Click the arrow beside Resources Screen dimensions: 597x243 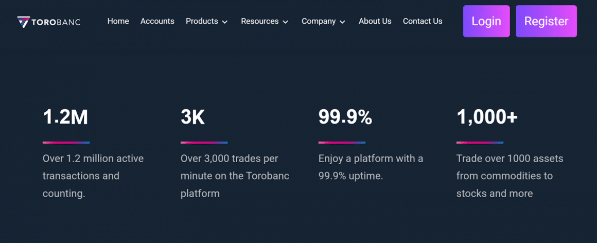click(286, 22)
